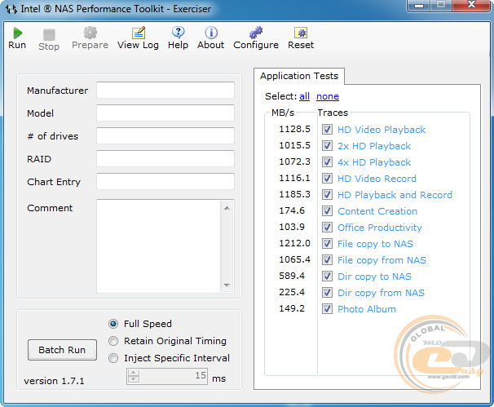Click the Prepare gear icon

(90, 33)
